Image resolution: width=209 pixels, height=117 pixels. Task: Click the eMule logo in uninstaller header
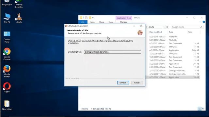pos(140,32)
